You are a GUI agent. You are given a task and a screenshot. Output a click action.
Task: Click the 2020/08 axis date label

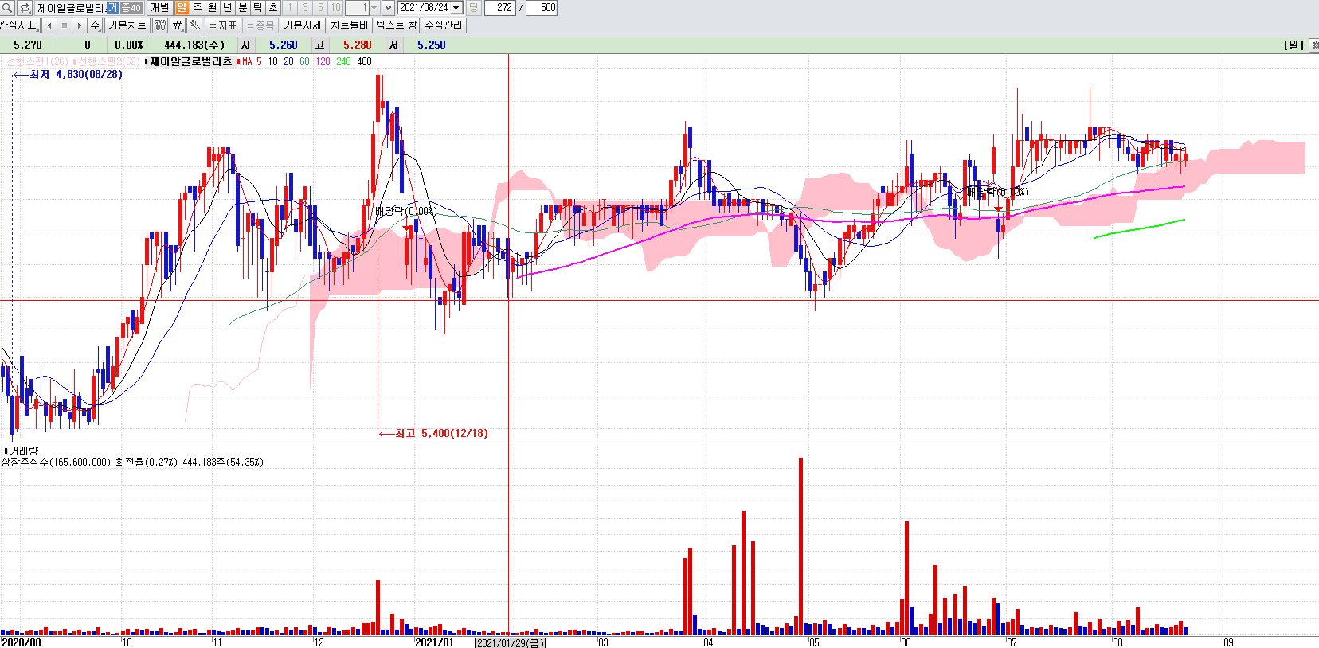pyautogui.click(x=22, y=642)
